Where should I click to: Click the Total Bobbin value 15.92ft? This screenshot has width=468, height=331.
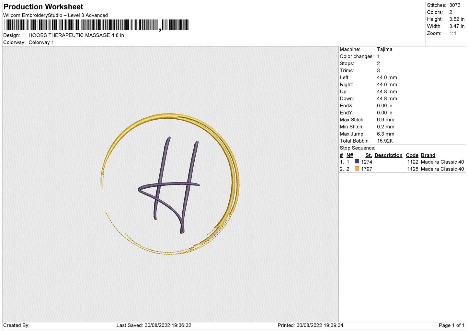(385, 141)
